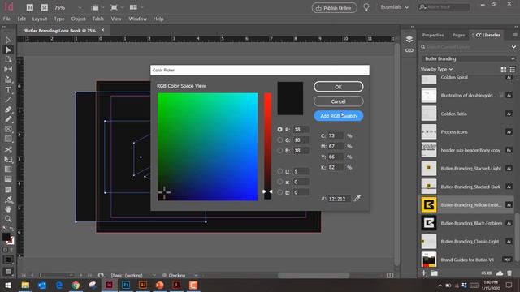Open Adobe Bridge from the top bar
Image resolution: width=520 pixels, height=292 pixels.
pos(29,7)
